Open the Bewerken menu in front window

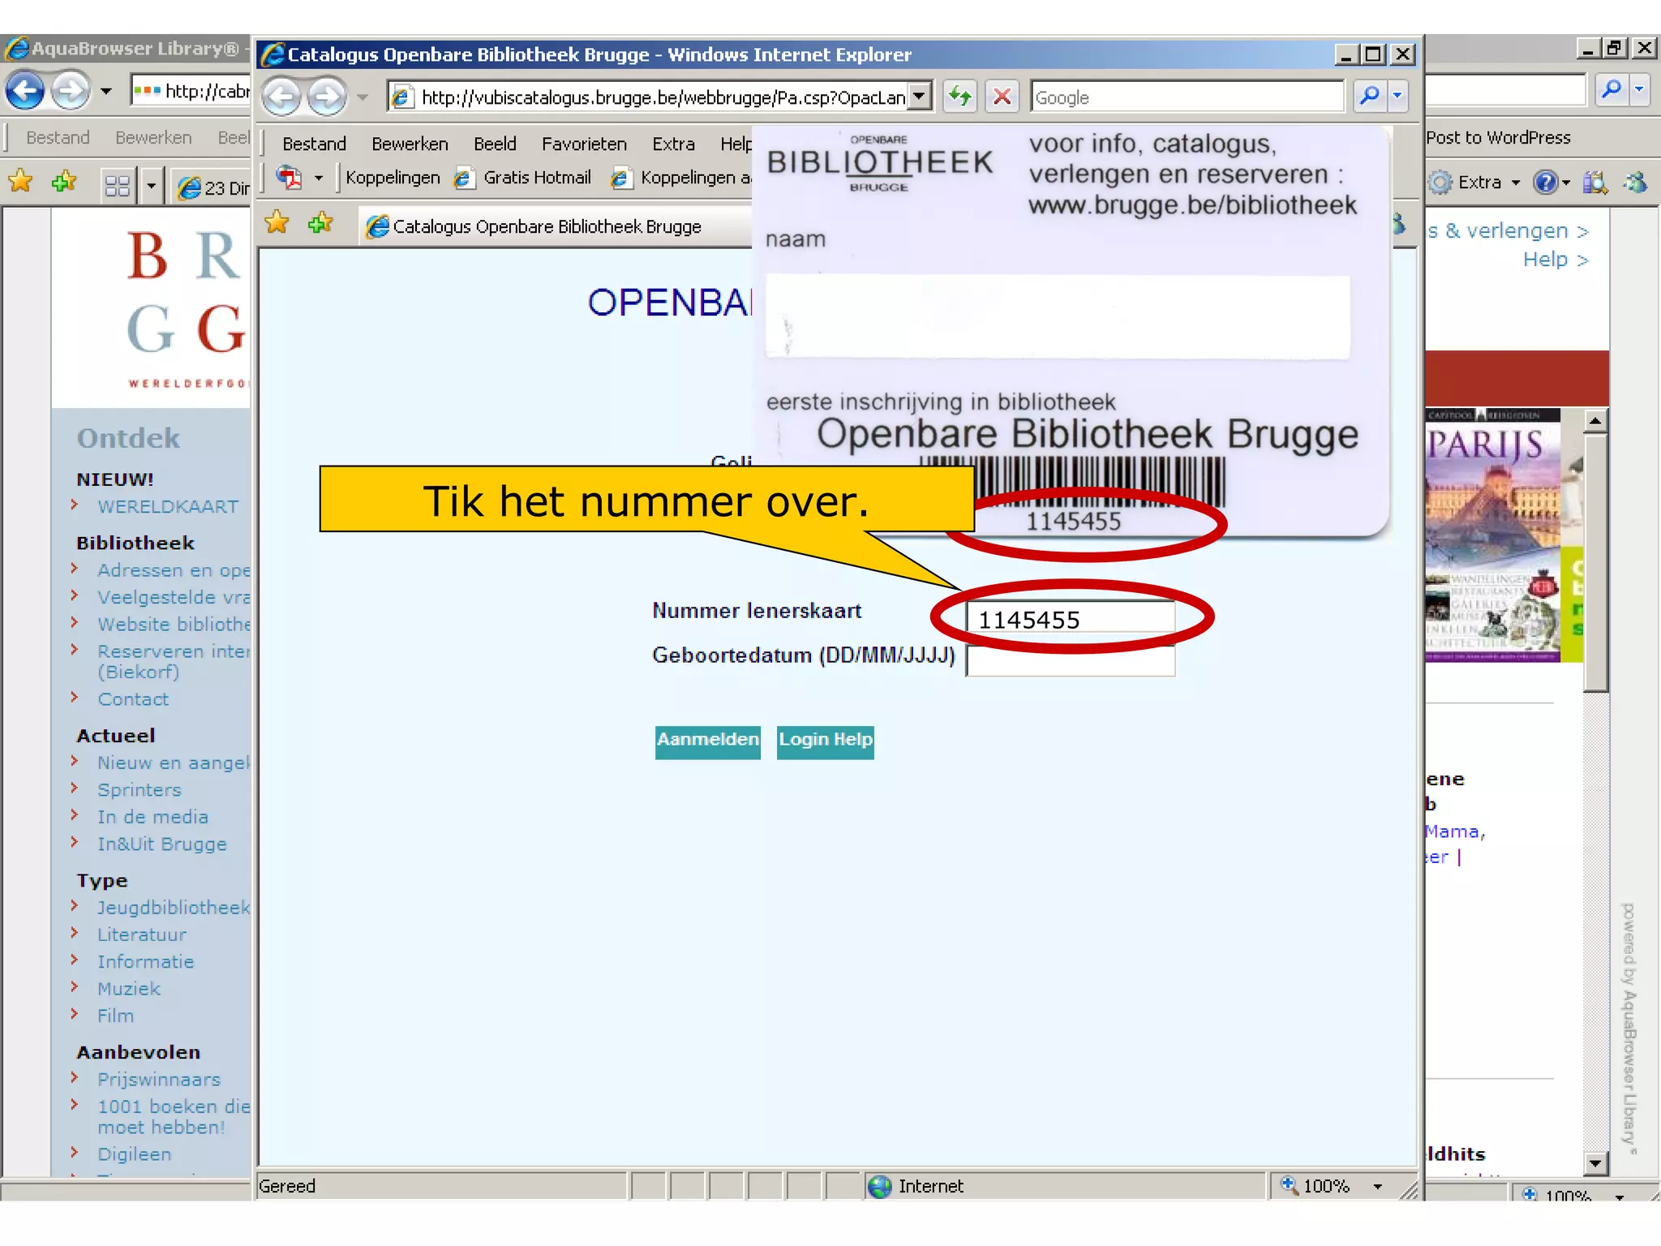[410, 144]
